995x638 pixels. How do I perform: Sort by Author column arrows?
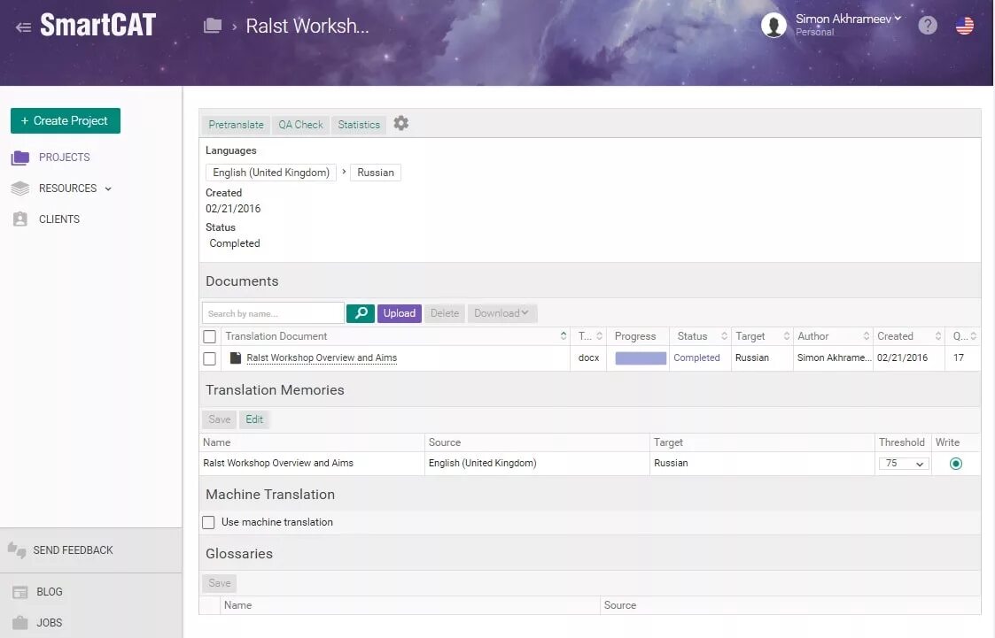(x=867, y=336)
